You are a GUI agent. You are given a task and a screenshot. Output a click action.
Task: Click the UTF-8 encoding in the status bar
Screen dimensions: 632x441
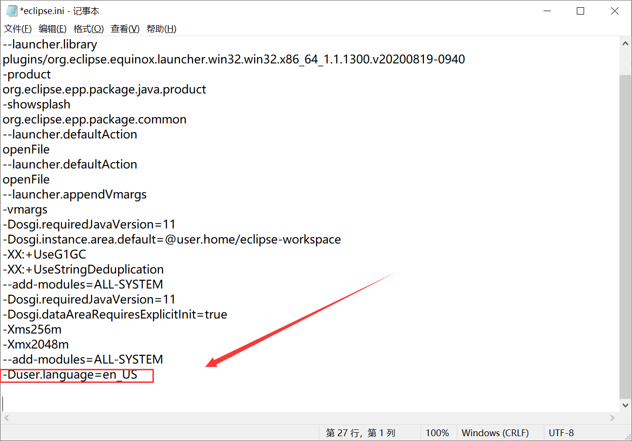tap(561, 433)
